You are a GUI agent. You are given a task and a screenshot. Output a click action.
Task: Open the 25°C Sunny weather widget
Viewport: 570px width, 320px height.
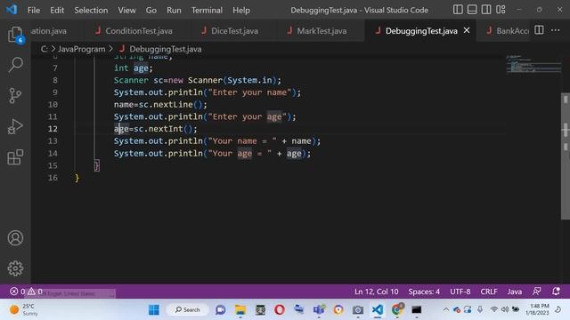coord(23,310)
